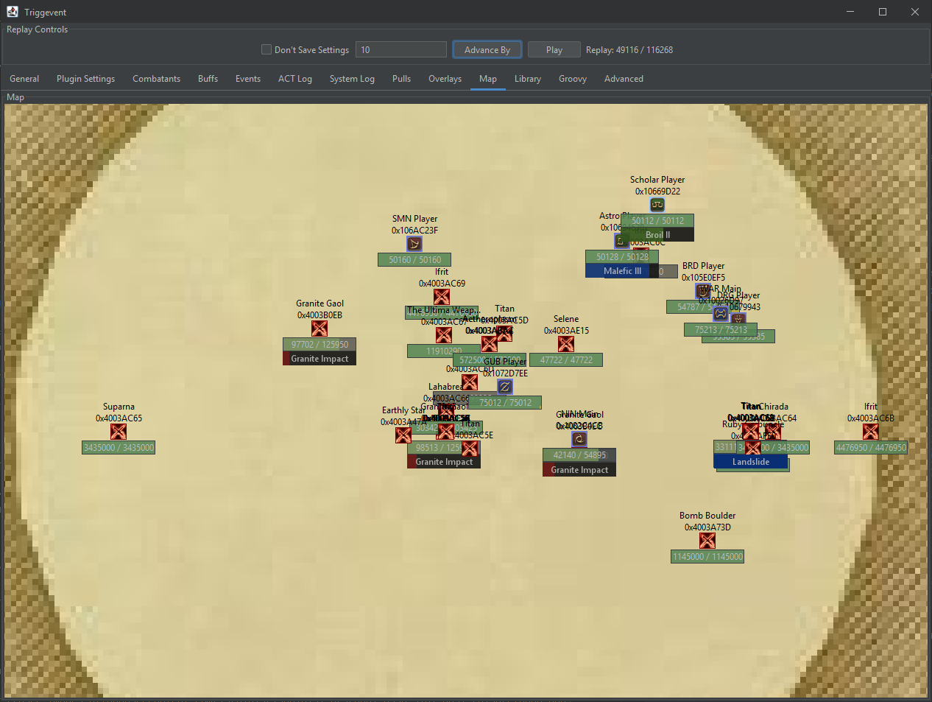Open the Advanced tab
The image size is (932, 702).
[624, 79]
